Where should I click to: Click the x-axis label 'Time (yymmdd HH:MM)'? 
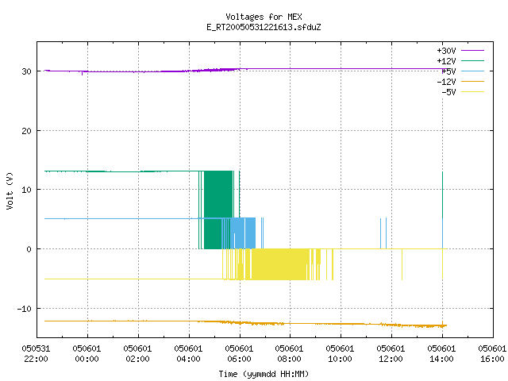pyautogui.click(x=264, y=374)
